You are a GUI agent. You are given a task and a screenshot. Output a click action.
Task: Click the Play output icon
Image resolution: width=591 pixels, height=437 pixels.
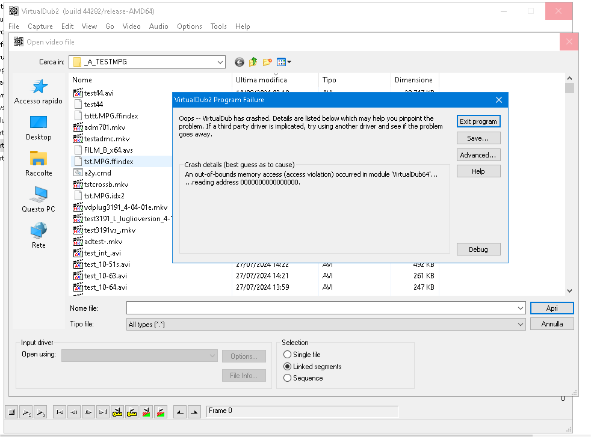pyautogui.click(x=40, y=412)
